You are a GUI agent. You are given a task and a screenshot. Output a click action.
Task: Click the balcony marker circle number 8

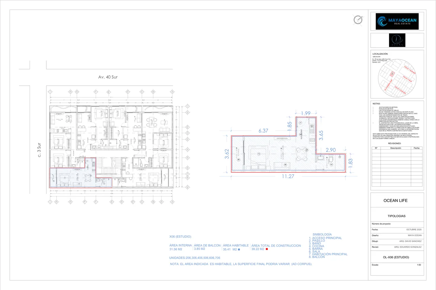tap(238, 159)
